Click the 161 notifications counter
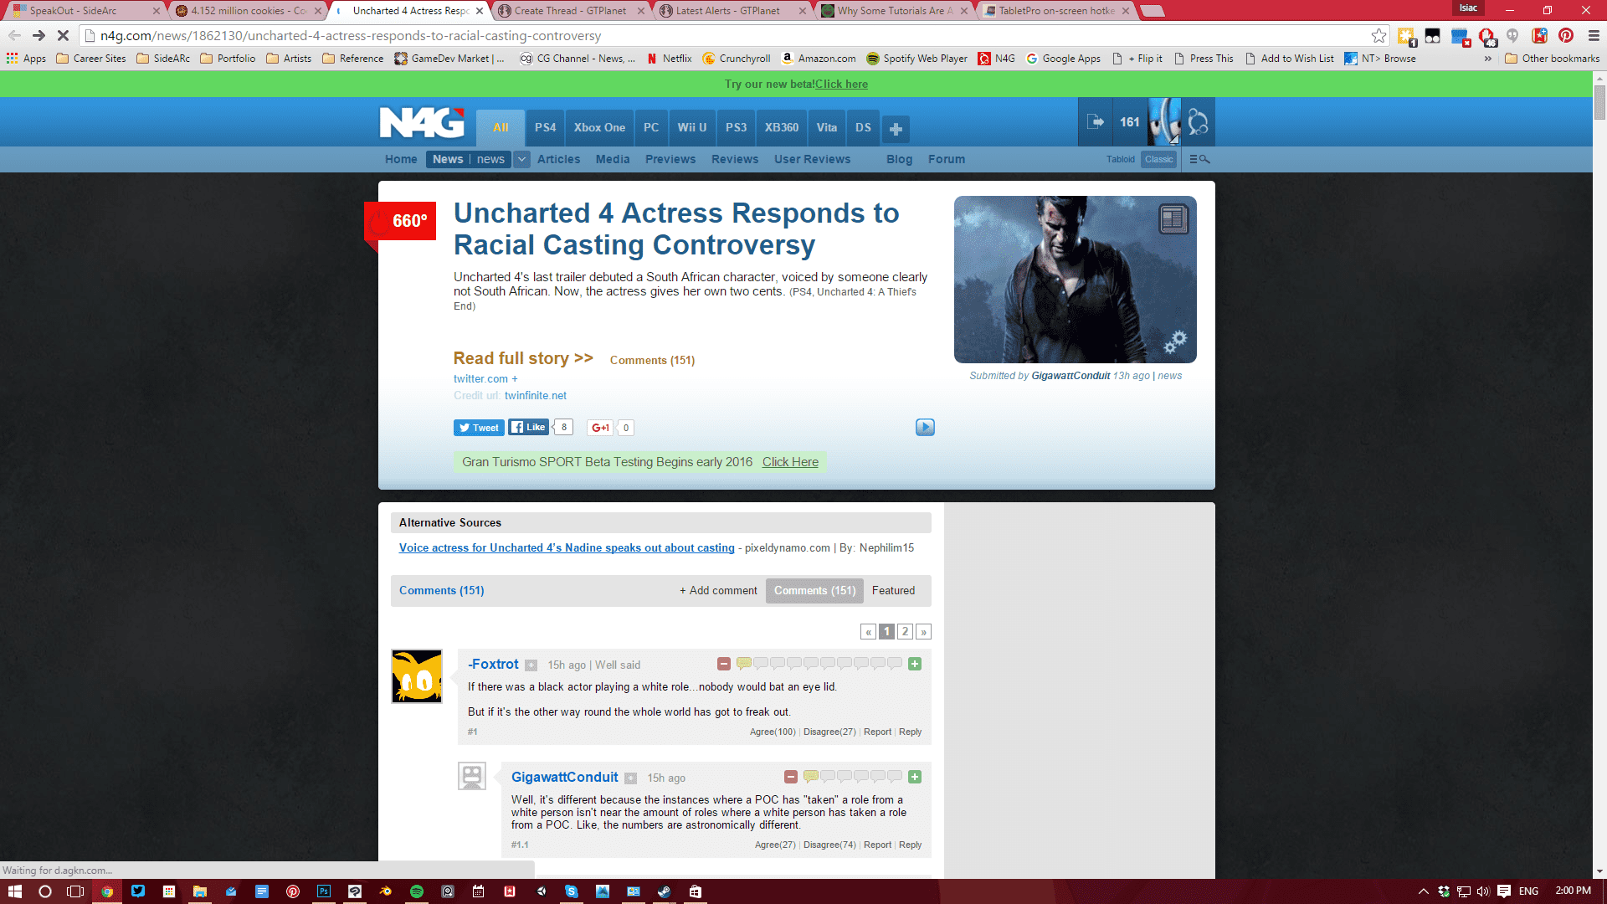The width and height of the screenshot is (1607, 904). (x=1129, y=122)
